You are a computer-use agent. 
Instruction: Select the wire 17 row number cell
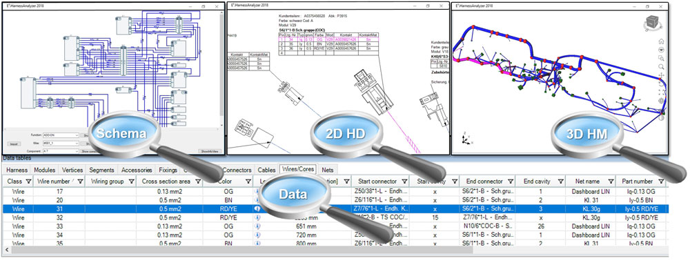[59, 192]
